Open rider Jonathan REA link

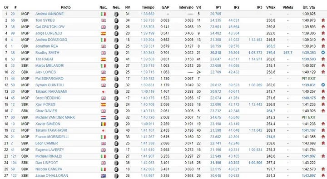pos(46,46)
